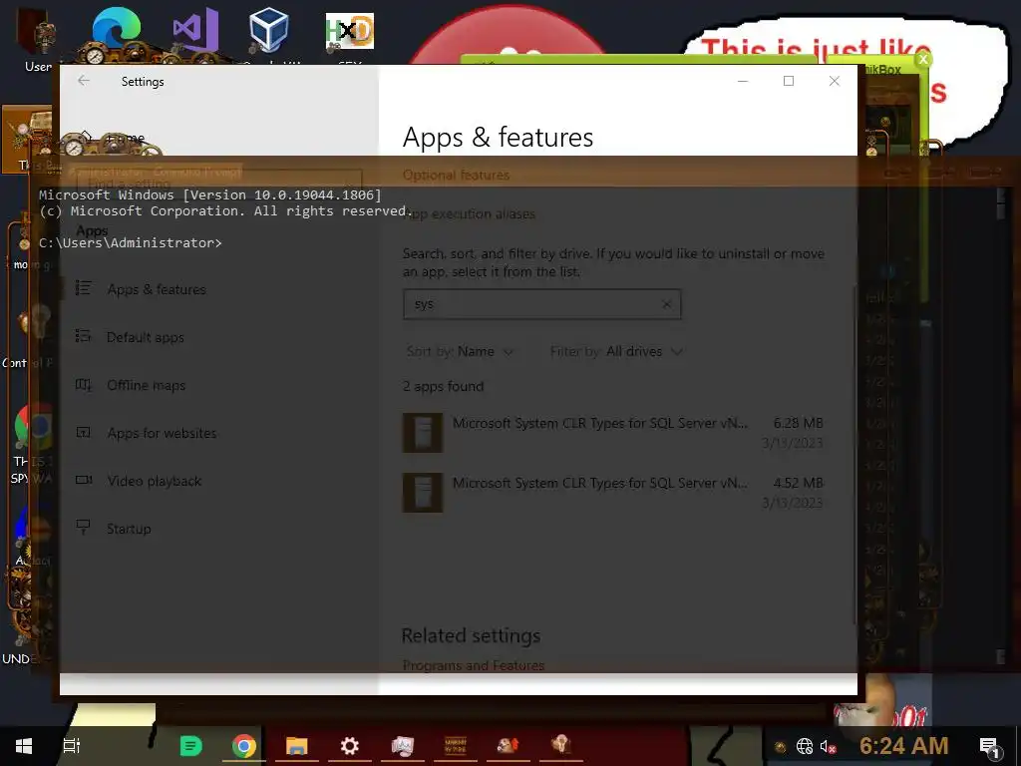Open HxD hex editor desktop icon
Screen dimensions: 1021x766
(x=350, y=31)
